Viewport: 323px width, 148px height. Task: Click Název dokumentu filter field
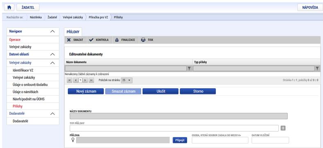(x=126, y=68)
